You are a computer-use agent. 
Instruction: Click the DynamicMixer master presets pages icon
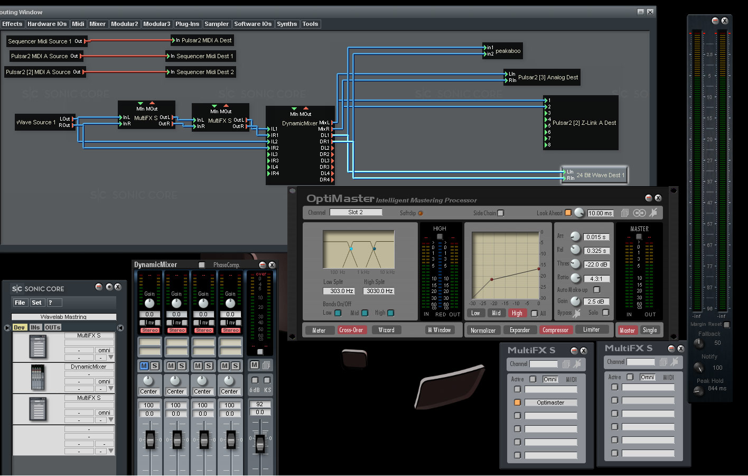coord(266,365)
